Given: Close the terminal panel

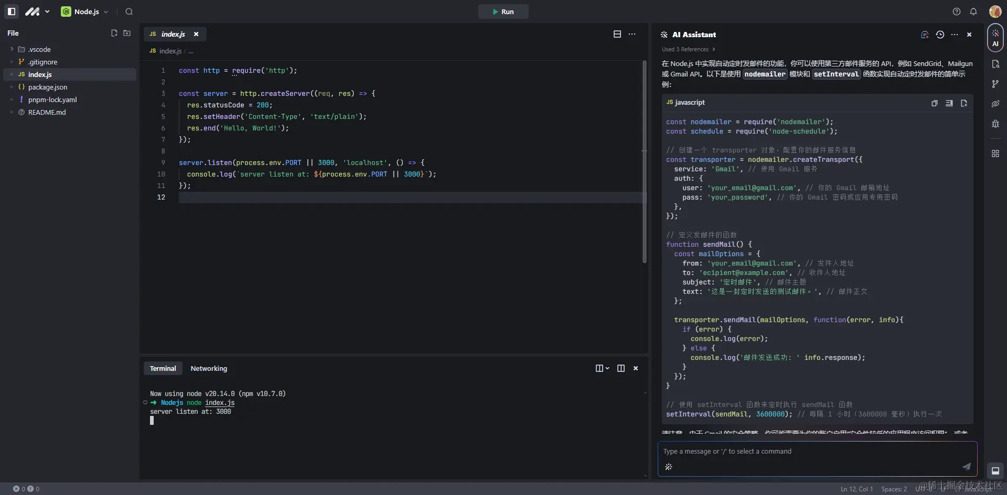Looking at the screenshot, I should pos(636,368).
